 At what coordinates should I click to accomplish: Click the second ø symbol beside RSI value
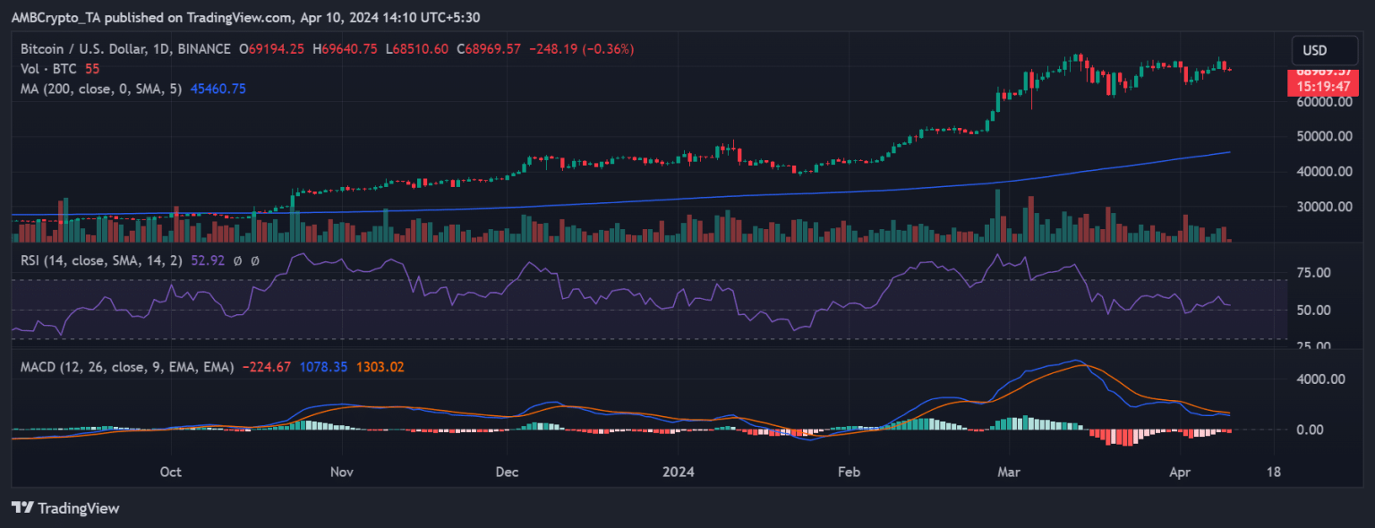[x=255, y=260]
